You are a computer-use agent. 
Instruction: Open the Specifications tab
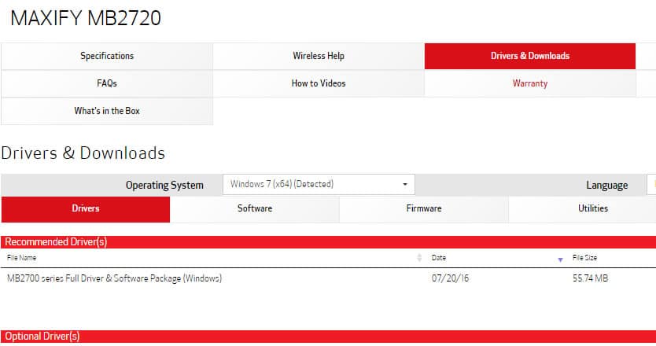tap(107, 57)
